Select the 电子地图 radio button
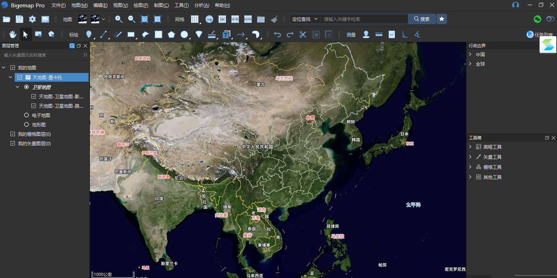 coord(26,115)
